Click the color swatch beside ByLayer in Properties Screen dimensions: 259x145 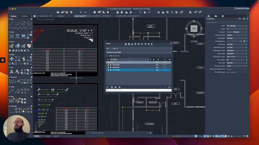(x=228, y=26)
